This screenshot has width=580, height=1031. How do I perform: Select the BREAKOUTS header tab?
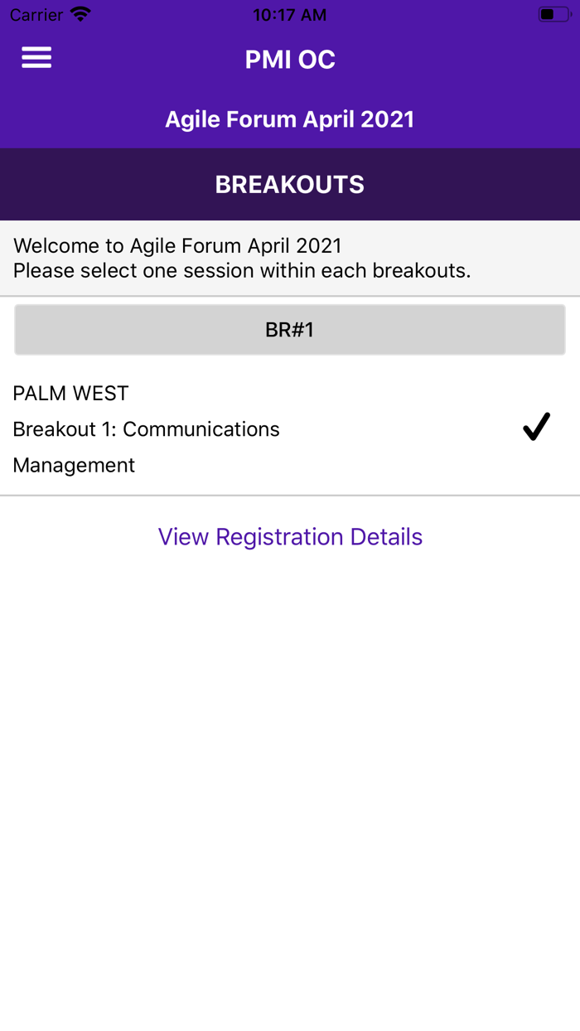(289, 184)
